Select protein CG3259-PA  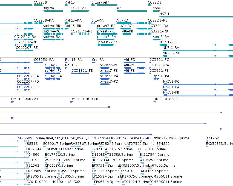coord(39,62)
